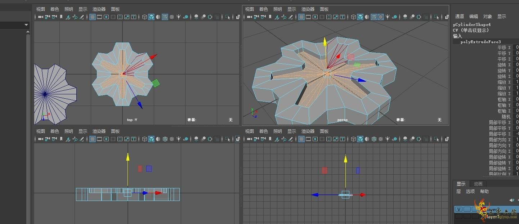This screenshot has height=224, width=519.
Task: Enable Wireframe cube icon in perspective viewport
Action: [353, 17]
